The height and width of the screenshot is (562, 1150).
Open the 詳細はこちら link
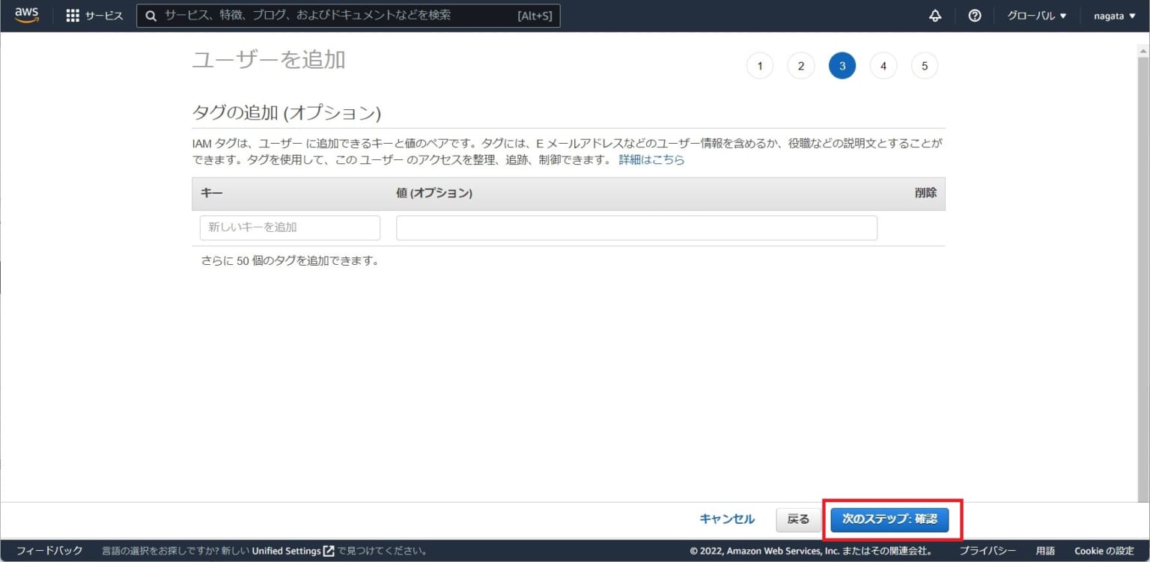tap(651, 159)
